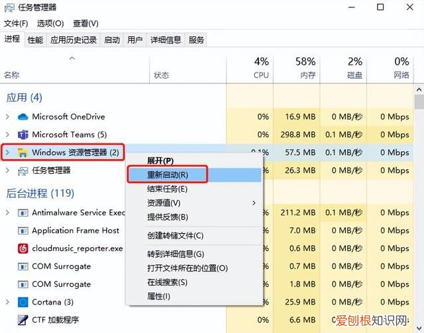Image resolution: width=424 pixels, height=333 pixels.
Task: Choose 结束任务(E) in the context menu
Action: [195, 189]
